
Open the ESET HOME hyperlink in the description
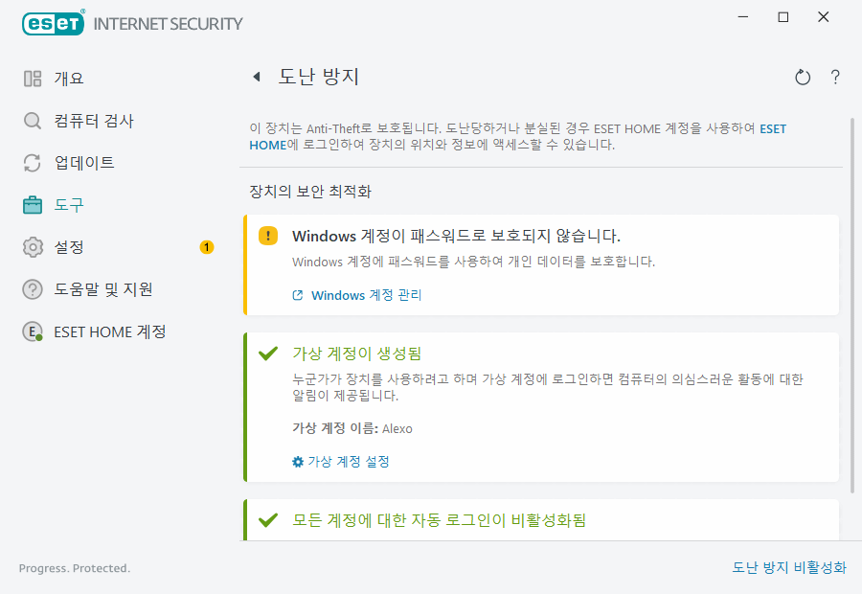point(774,127)
